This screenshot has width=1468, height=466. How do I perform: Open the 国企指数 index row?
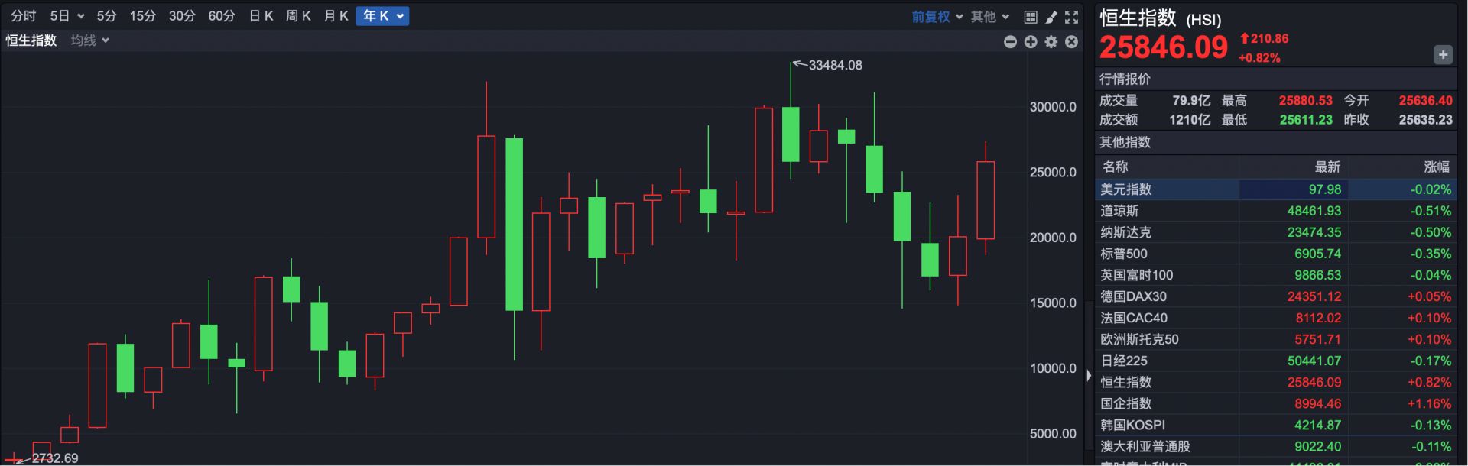1275,403
